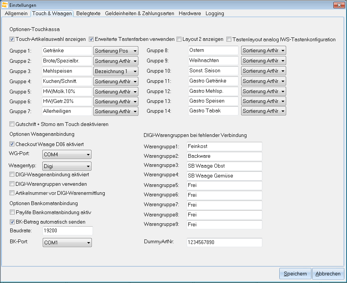Open the WG-Port COM4 dropdown
Image resolution: width=347 pixels, height=283 pixels.
click(67, 154)
